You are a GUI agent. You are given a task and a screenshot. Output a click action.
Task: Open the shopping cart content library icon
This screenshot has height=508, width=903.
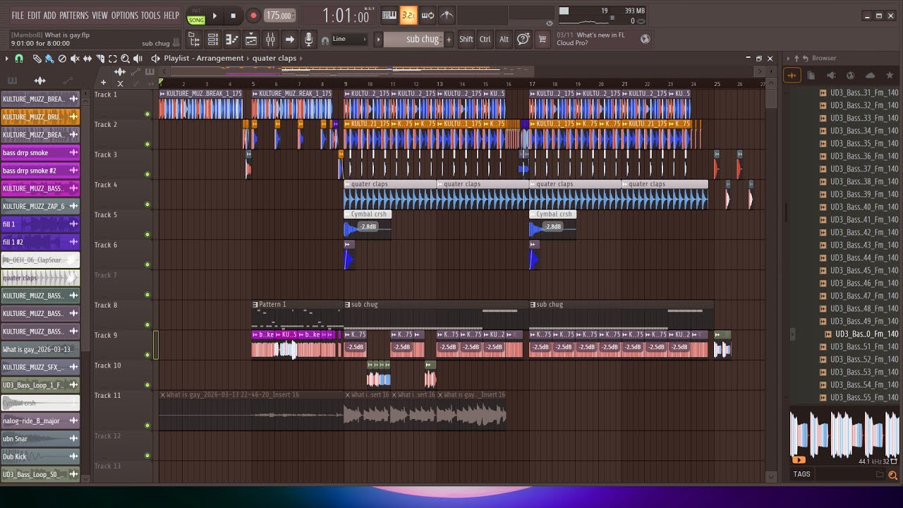543,40
